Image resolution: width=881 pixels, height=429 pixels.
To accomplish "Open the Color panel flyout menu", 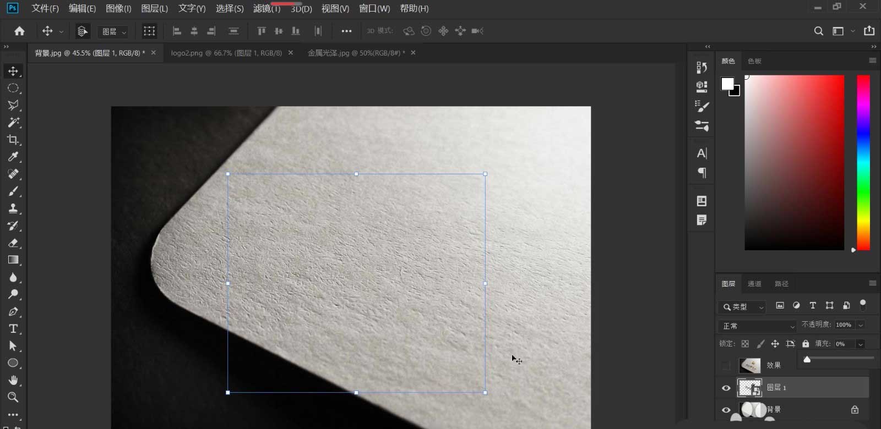I will click(873, 61).
